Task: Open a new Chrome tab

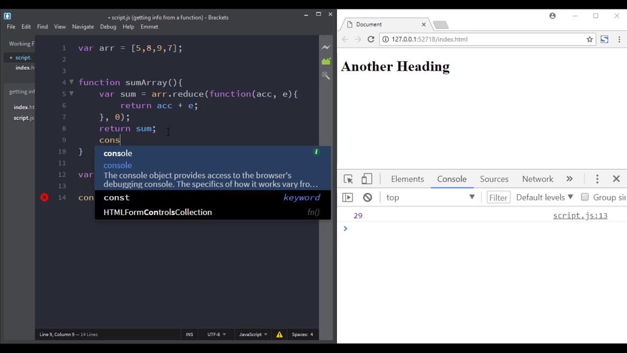Action: [440, 25]
